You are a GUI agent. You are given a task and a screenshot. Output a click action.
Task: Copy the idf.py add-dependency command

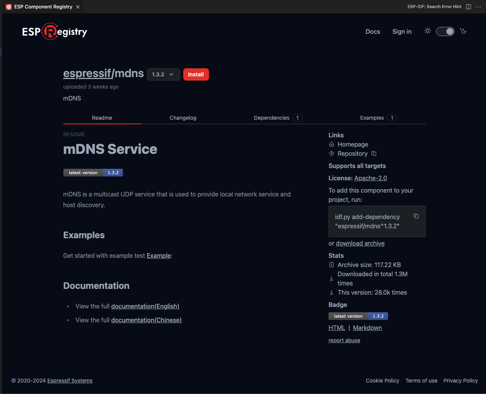coord(416,216)
